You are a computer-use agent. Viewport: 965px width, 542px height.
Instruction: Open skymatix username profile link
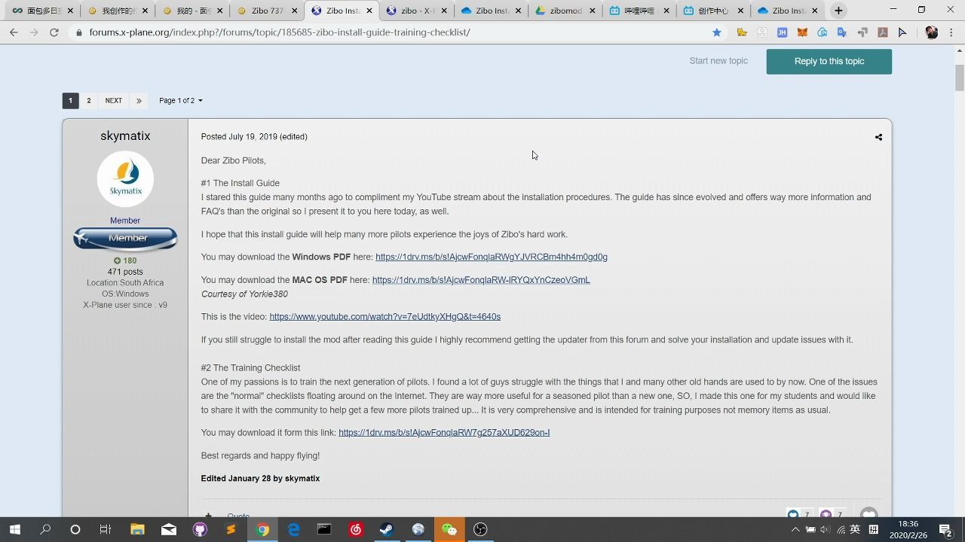tap(125, 136)
